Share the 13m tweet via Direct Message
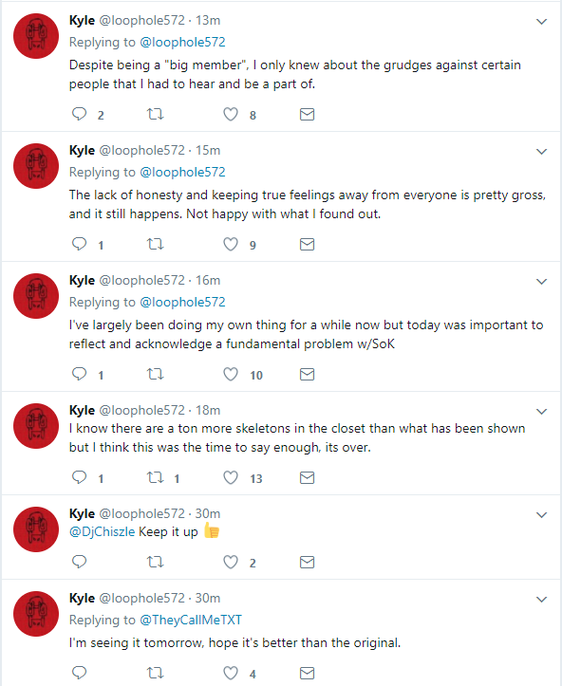This screenshot has height=686, width=562. 308,114
